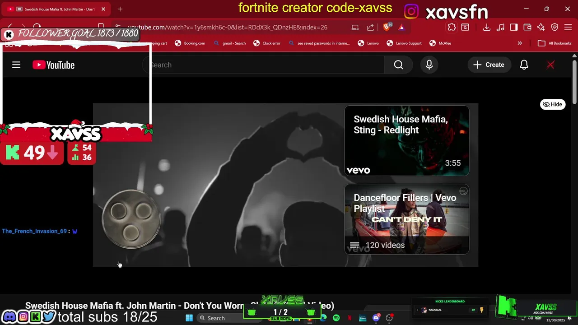Open the tab search toolbar icon
578x325 pixels.
[465, 27]
